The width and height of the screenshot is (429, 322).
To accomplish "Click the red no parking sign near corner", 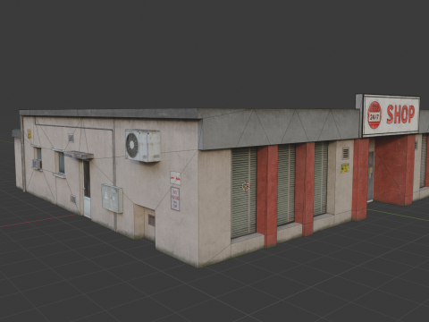I will pyautogui.click(x=175, y=199).
